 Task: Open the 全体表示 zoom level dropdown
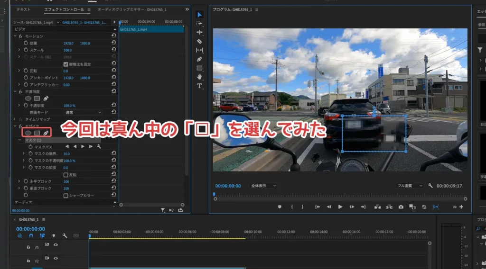click(263, 186)
